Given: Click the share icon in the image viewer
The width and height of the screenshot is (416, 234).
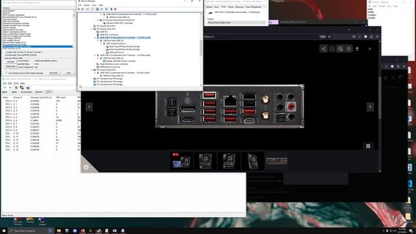Looking at the screenshot, I should (324, 49).
